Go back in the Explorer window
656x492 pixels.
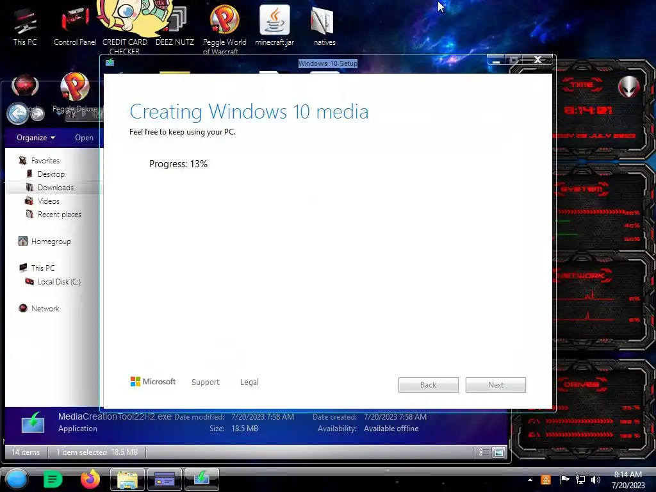click(17, 113)
